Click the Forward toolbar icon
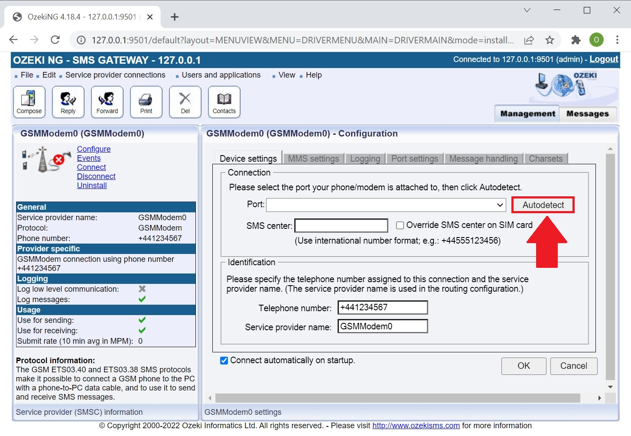This screenshot has width=631, height=436. point(107,102)
